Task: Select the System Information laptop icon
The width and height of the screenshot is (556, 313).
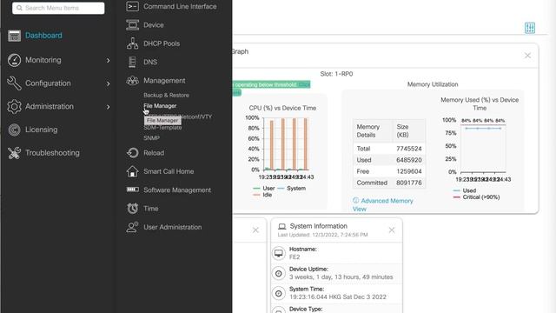Action: [x=281, y=226]
